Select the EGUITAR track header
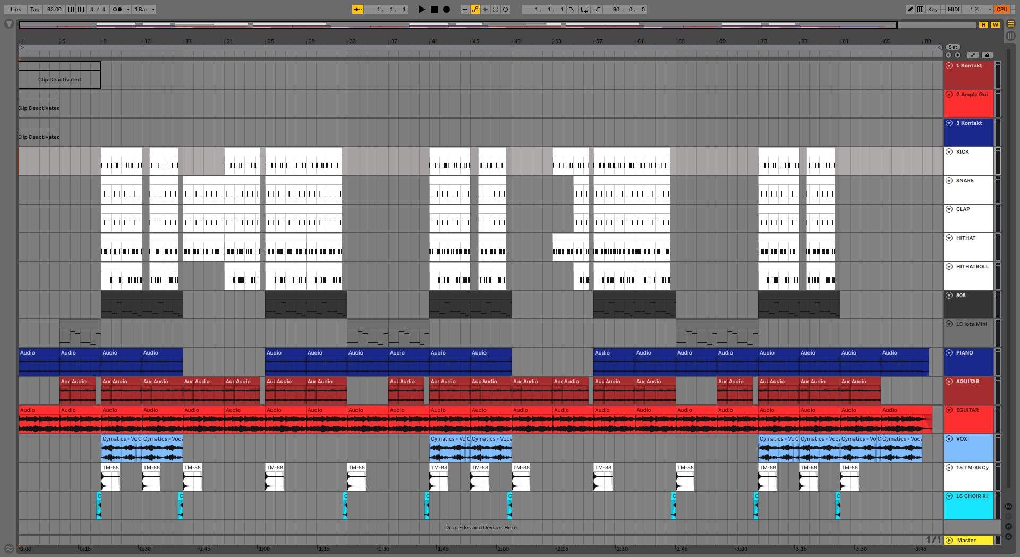 coord(968,419)
